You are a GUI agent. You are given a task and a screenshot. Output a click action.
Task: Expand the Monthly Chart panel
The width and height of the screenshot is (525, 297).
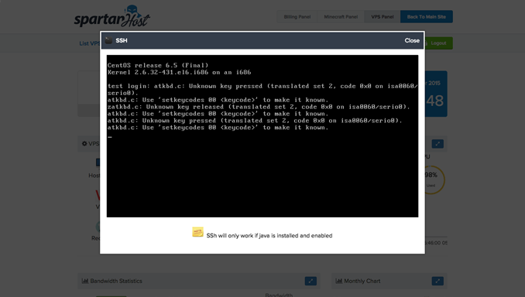437,281
